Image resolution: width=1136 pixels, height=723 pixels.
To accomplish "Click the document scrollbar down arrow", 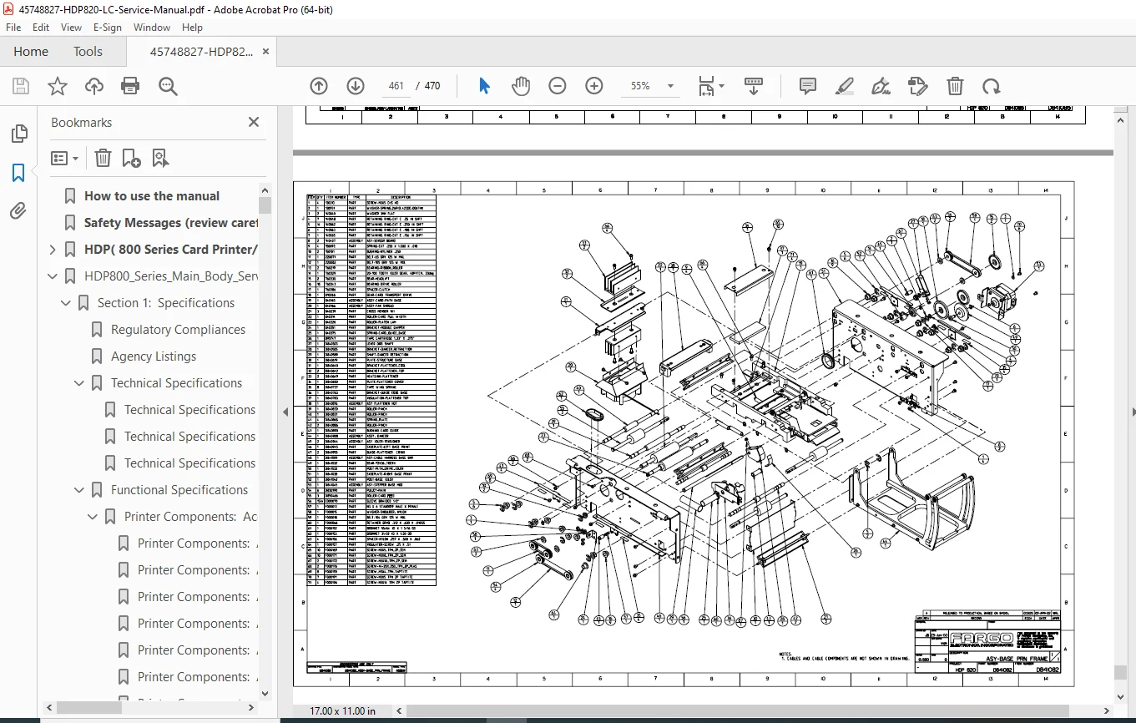I will [1118, 697].
